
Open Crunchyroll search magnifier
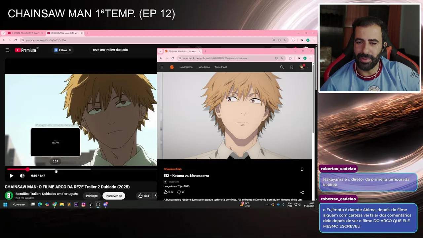282,67
